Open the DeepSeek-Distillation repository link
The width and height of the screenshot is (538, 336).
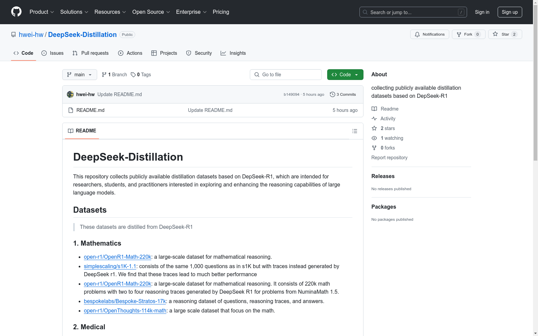[x=82, y=35]
